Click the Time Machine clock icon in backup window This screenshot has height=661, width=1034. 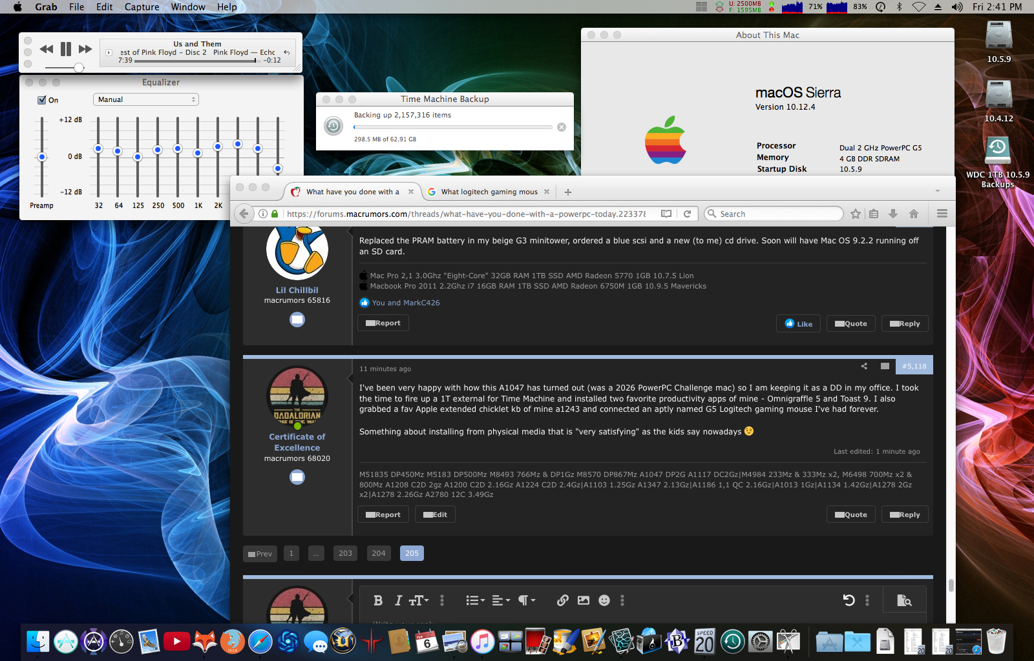coord(333,126)
